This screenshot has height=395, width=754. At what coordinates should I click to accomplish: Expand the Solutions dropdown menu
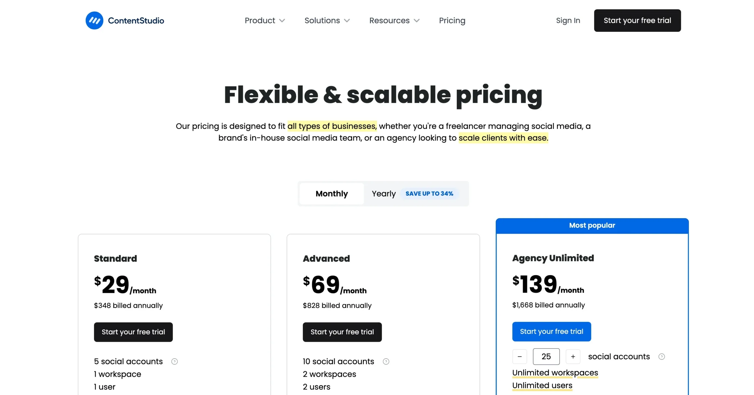[327, 21]
